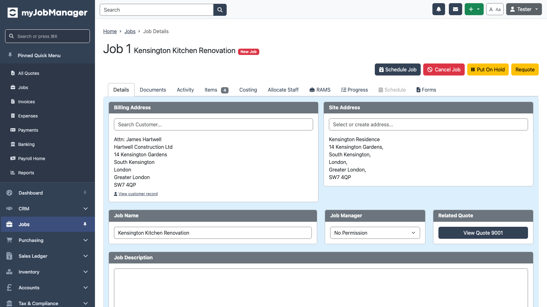Switch to the Documents tab
This screenshot has width=547, height=307.
tap(153, 90)
